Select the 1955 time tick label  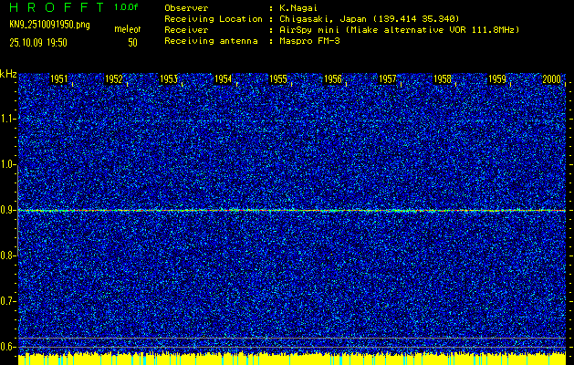pyautogui.click(x=278, y=80)
